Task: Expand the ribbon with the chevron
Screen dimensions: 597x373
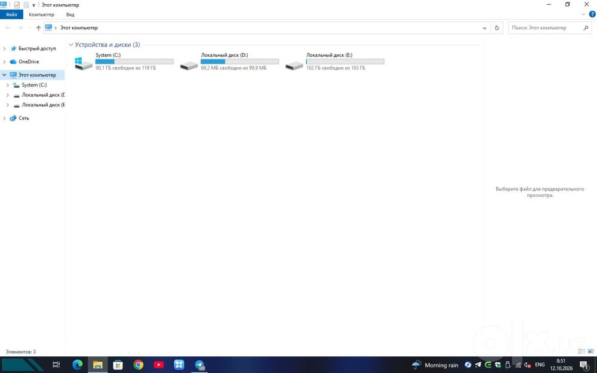Action: point(583,14)
